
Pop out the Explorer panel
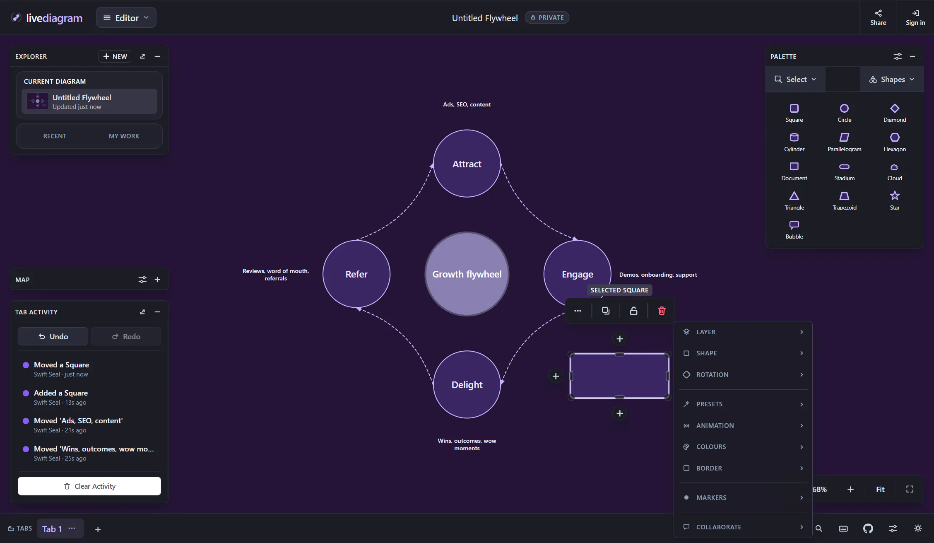coord(142,56)
